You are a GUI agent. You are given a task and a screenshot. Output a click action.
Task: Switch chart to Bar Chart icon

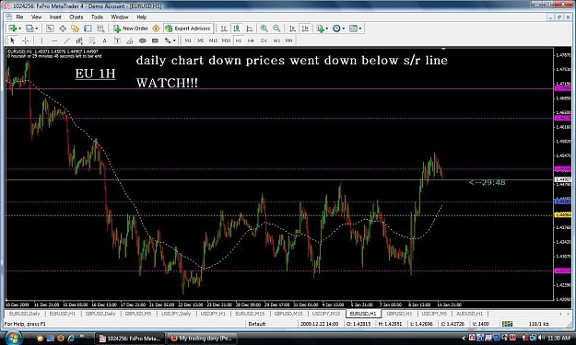click(224, 29)
